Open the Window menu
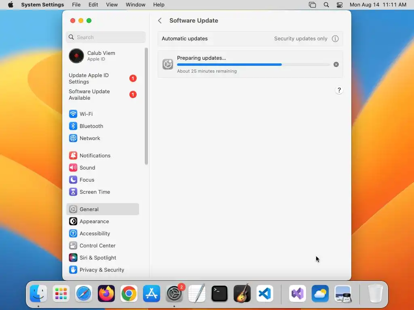Image resolution: width=414 pixels, height=310 pixels. (135, 5)
